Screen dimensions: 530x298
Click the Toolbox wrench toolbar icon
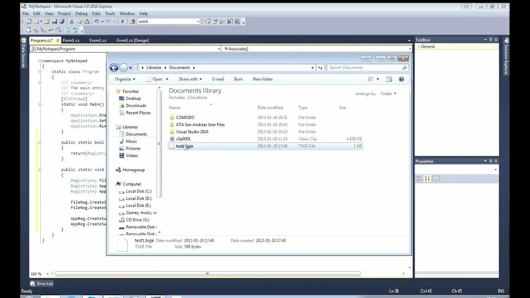tap(222, 22)
